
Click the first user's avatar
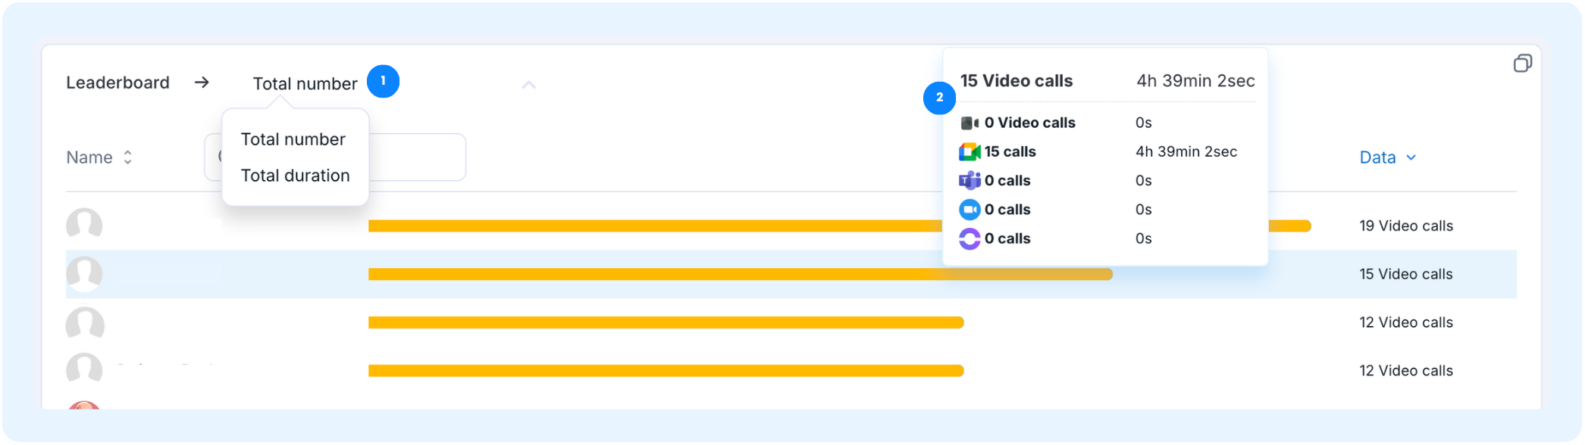click(84, 225)
